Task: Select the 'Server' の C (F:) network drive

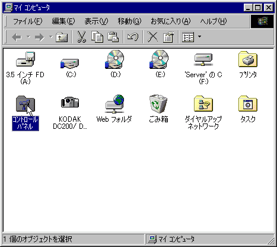Action: click(x=203, y=59)
